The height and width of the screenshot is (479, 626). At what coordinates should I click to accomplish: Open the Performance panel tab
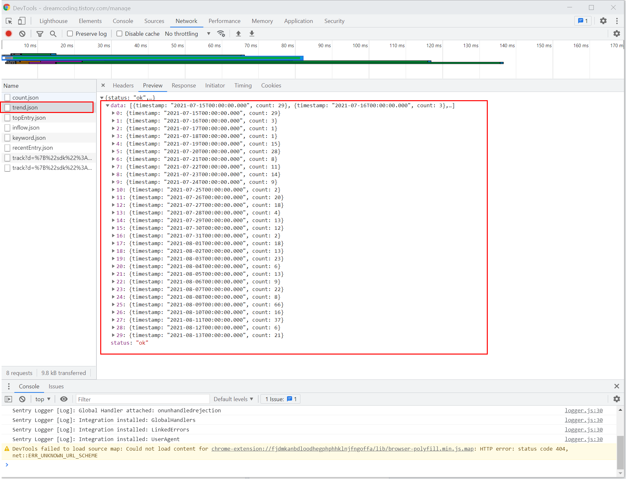pos(224,21)
